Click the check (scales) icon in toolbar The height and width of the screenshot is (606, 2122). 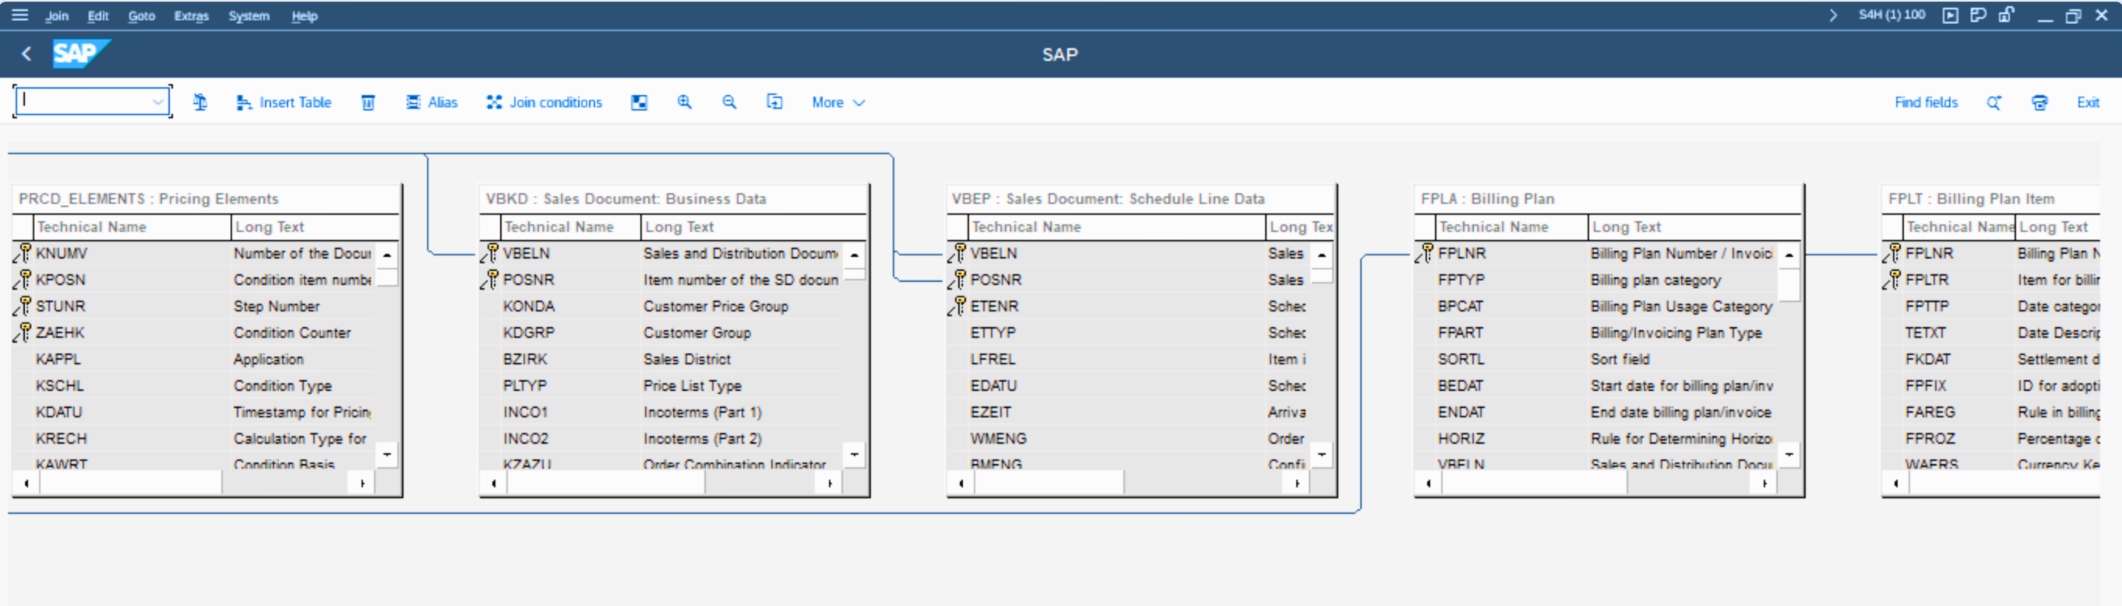coord(200,102)
